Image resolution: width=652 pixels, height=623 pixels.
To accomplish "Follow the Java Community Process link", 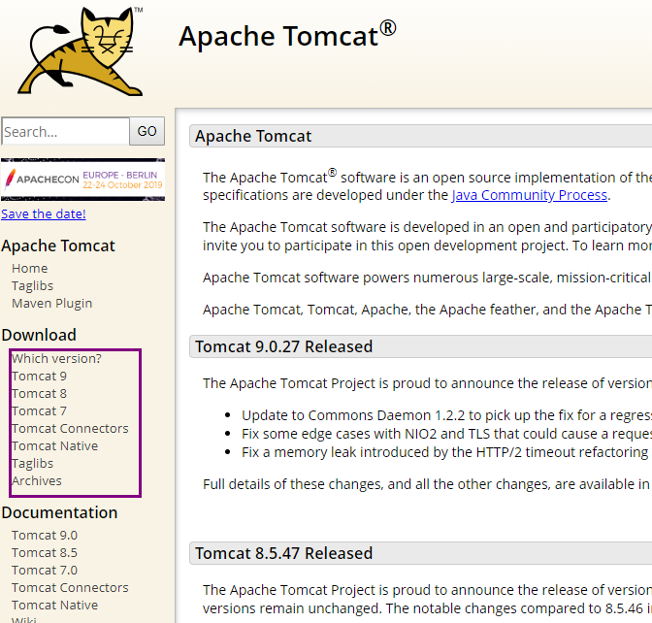I will tap(530, 195).
